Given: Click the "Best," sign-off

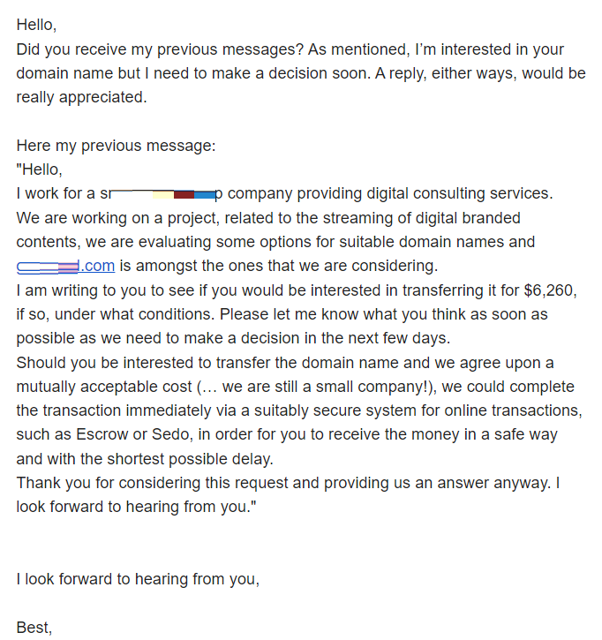Looking at the screenshot, I should [x=34, y=628].
